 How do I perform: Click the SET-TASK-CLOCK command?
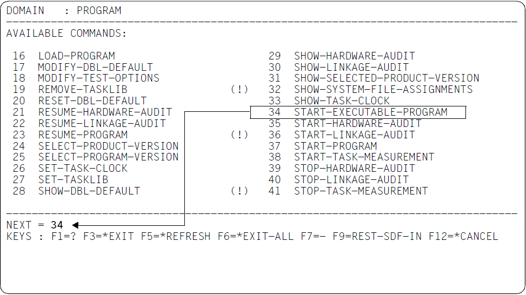[x=83, y=168]
